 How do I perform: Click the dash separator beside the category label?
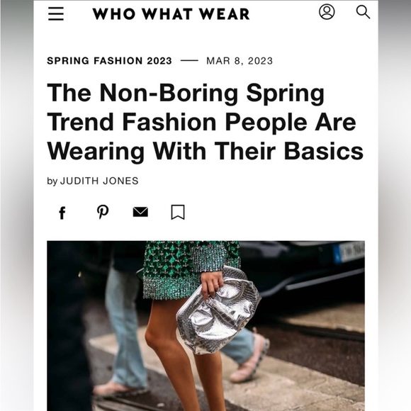click(x=189, y=61)
